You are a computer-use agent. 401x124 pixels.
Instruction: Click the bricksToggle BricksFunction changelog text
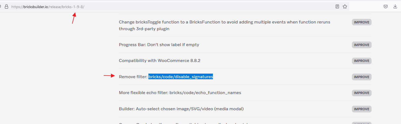pos(225,25)
